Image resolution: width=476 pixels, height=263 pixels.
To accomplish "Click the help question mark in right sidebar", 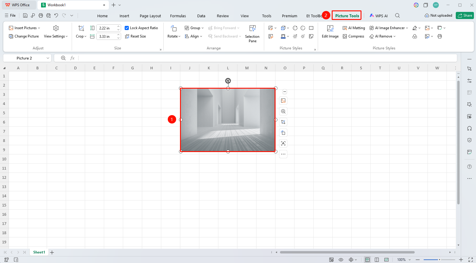I will point(469,167).
